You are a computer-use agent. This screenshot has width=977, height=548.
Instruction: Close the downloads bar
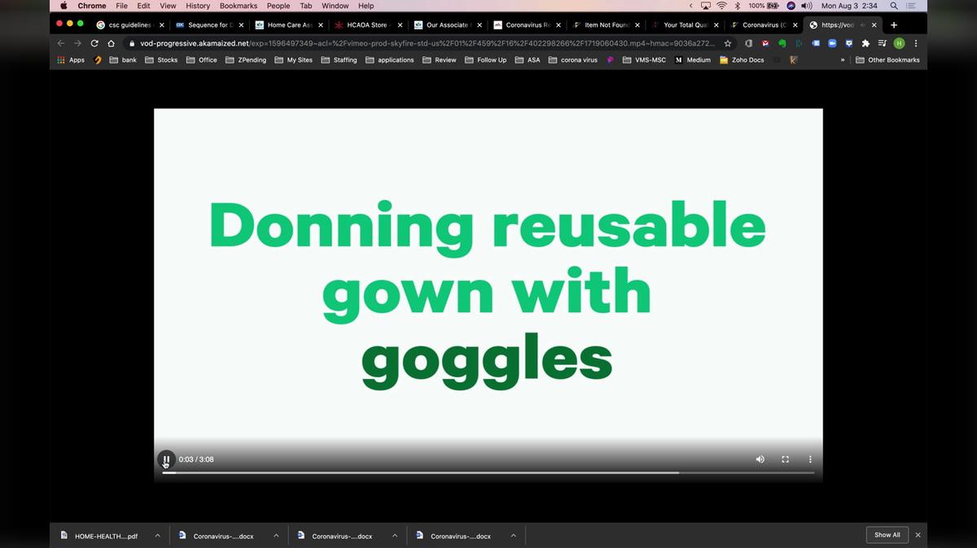(x=918, y=535)
